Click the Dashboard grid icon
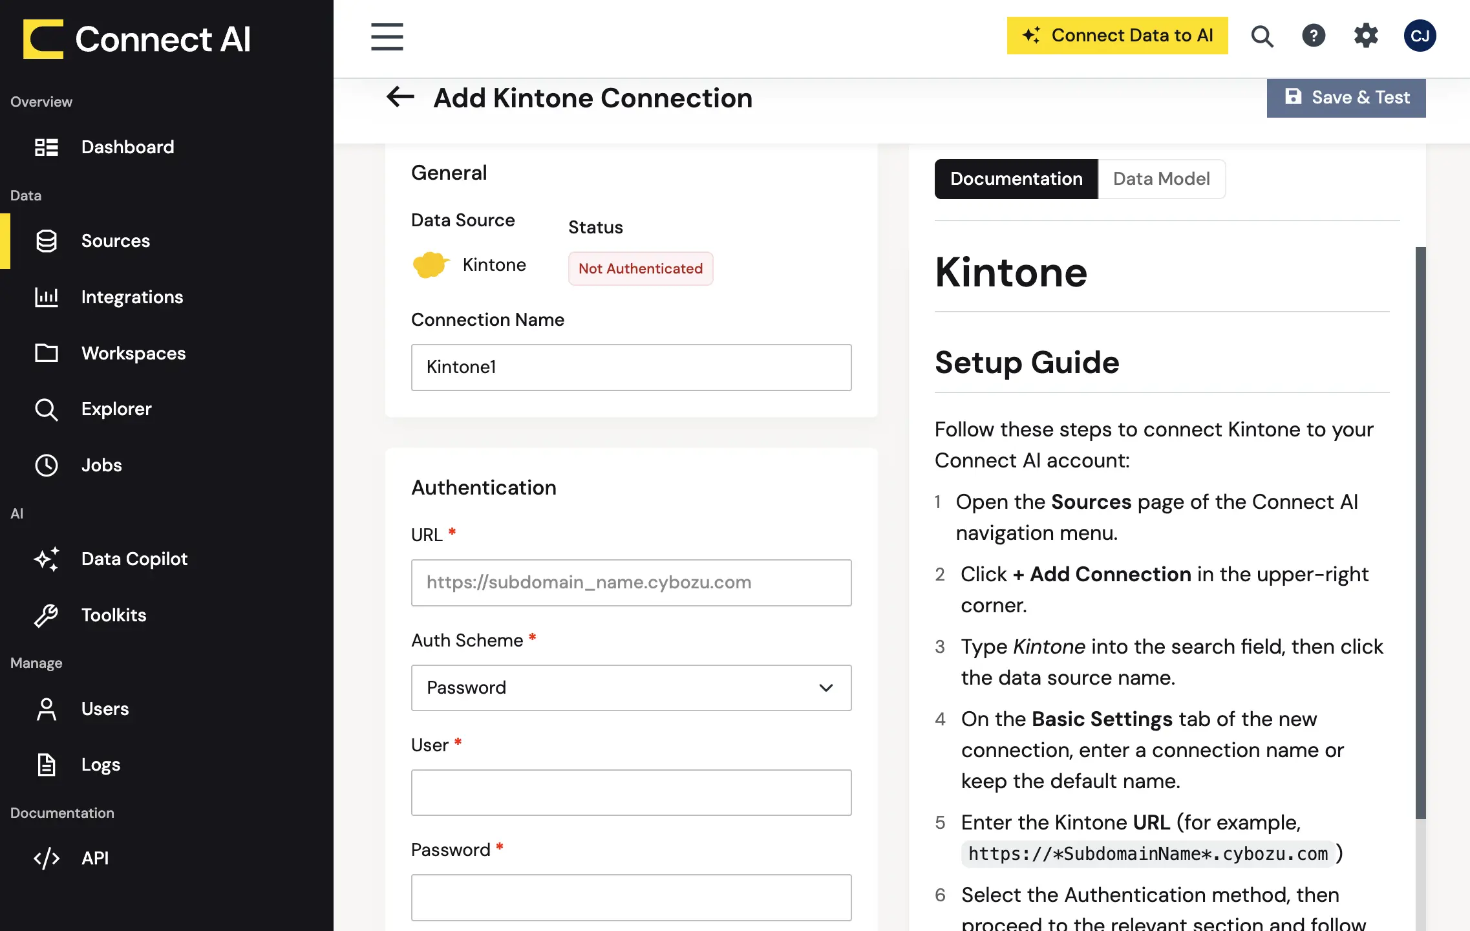The height and width of the screenshot is (931, 1470). tap(47, 147)
